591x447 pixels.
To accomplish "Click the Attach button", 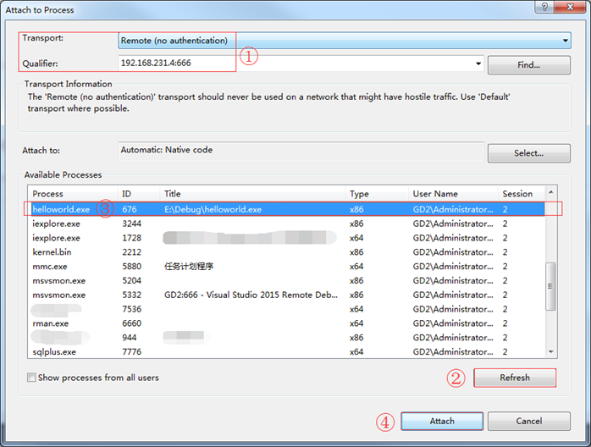I will pyautogui.click(x=442, y=421).
